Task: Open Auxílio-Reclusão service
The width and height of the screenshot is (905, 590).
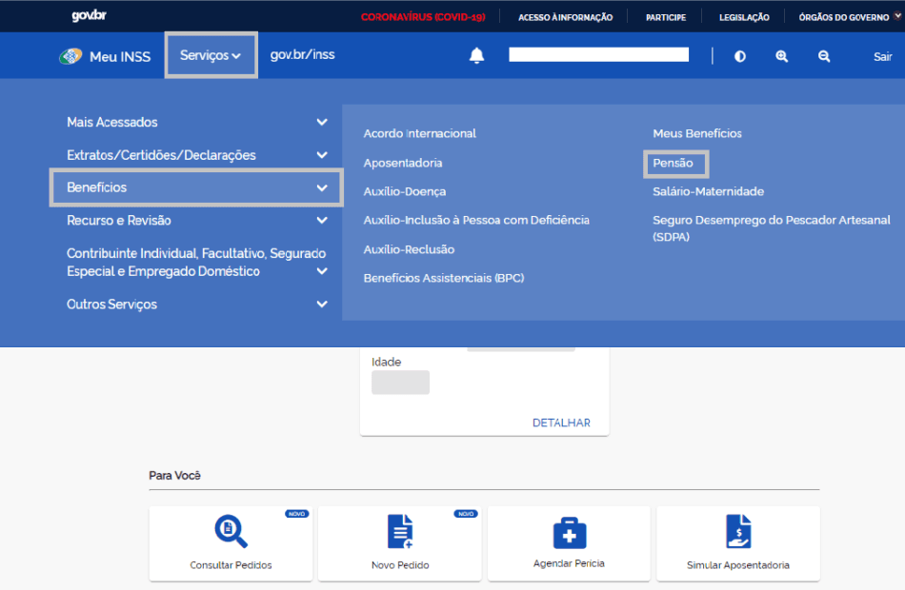Action: 409,249
